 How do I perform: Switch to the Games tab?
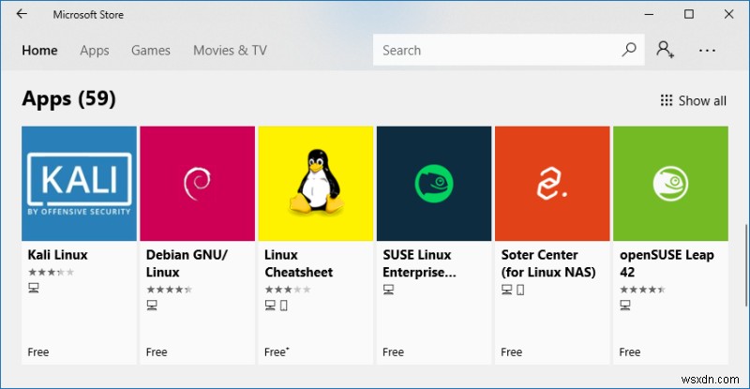[x=151, y=51]
